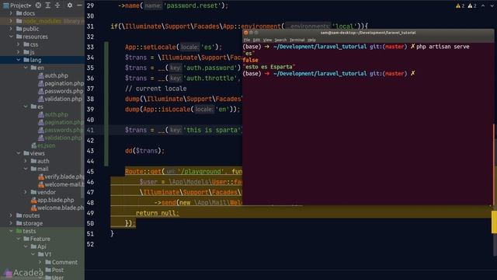This screenshot has width=497, height=280.
Task: Expand the node_modules folder
Action: point(11,21)
